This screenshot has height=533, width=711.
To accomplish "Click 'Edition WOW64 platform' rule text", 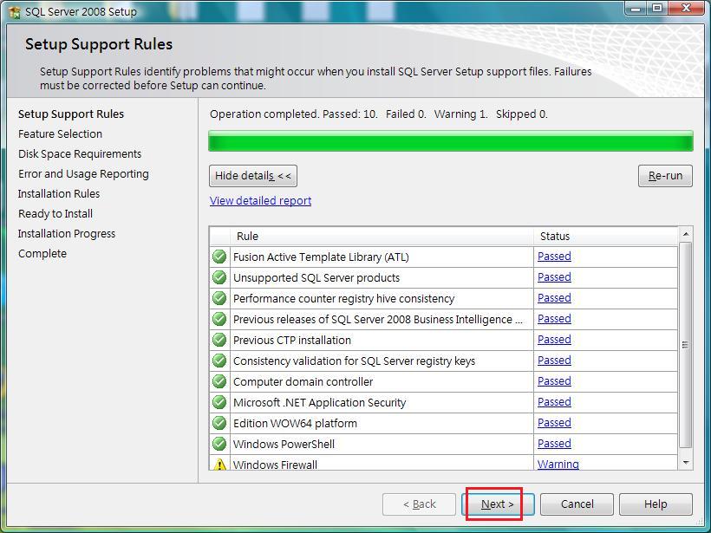I will (x=295, y=423).
